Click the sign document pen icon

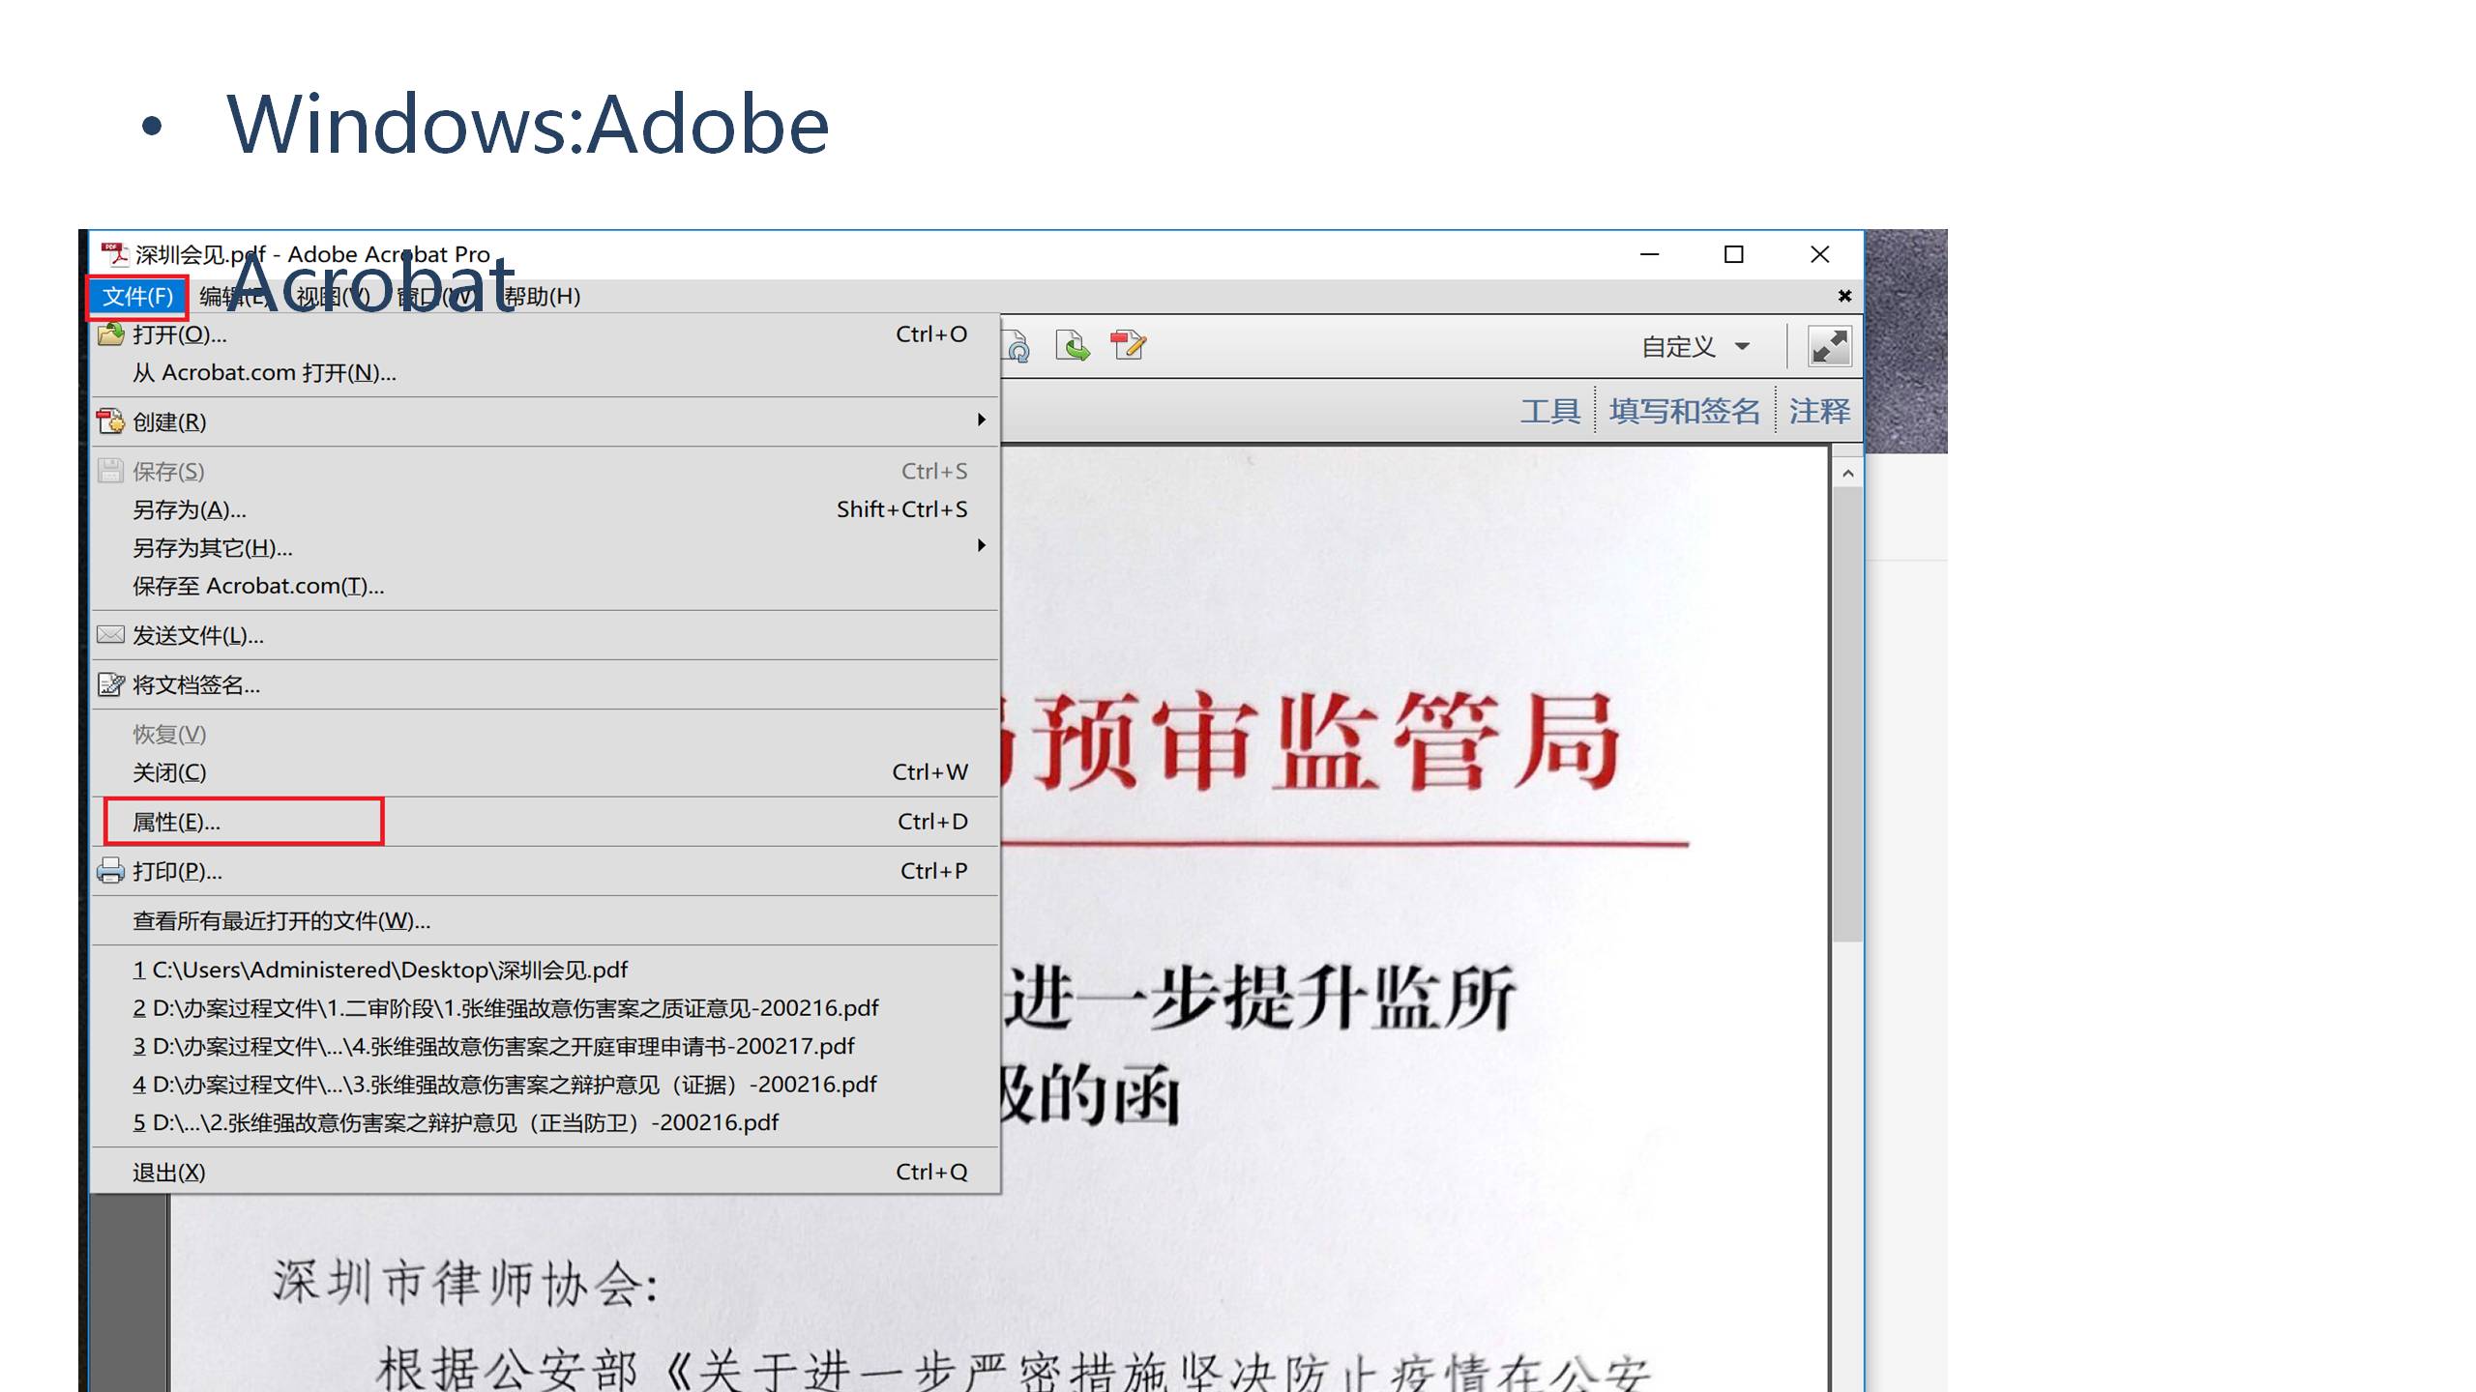pos(111,685)
